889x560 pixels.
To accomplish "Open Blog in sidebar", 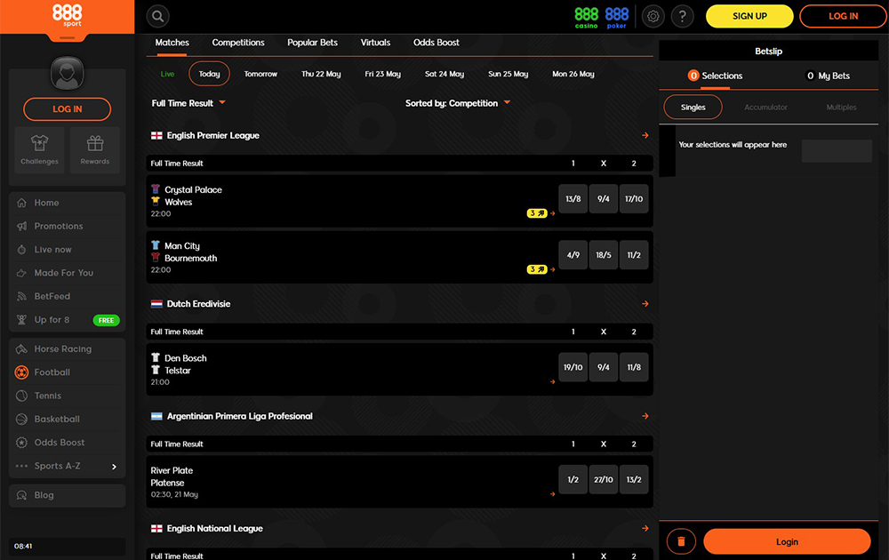I will point(67,495).
